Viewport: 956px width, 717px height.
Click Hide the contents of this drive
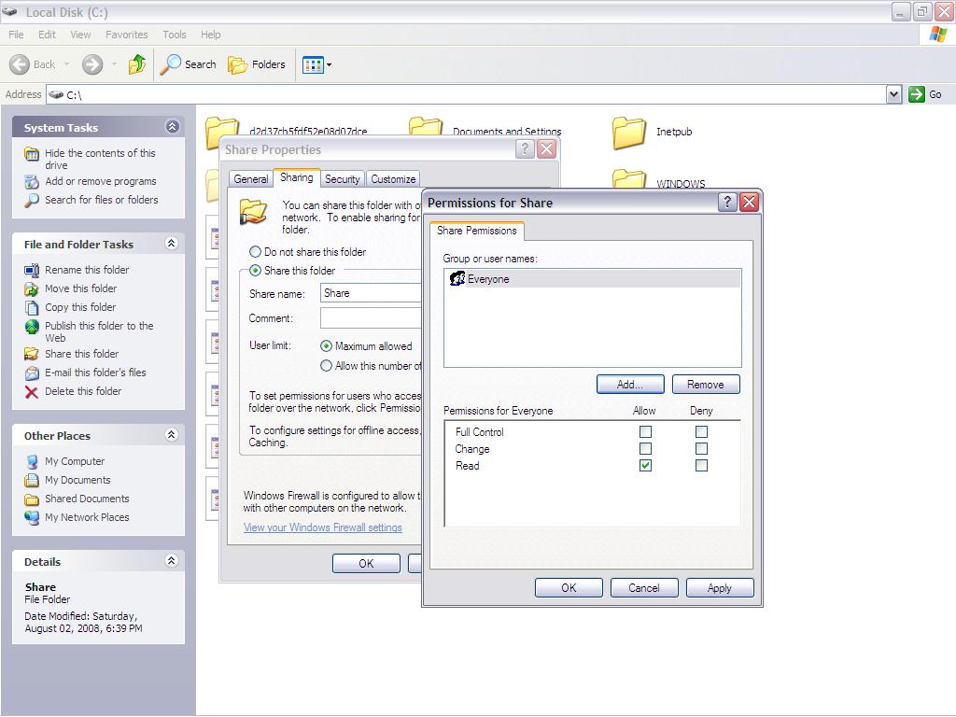[x=100, y=159]
